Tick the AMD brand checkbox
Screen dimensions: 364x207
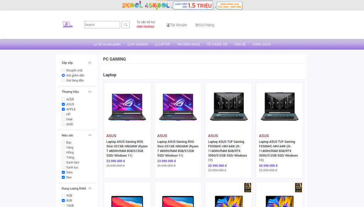point(63,124)
